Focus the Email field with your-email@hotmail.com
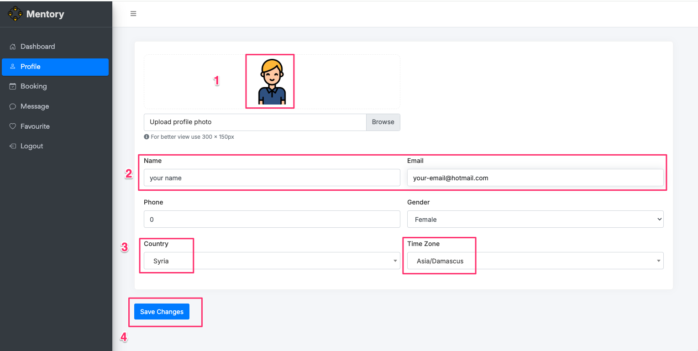The height and width of the screenshot is (351, 698). pyautogui.click(x=535, y=178)
